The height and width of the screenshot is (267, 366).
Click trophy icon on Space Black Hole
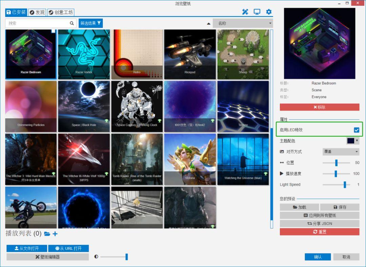tap(106, 121)
